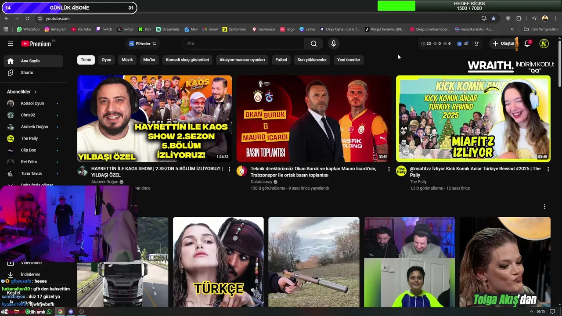The height and width of the screenshot is (316, 562).
Task: Open the Tuna Tavus subscription
Action: (33, 173)
